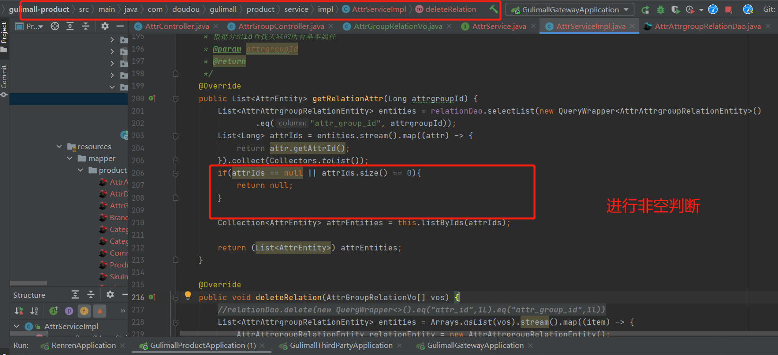Select the GulimallThirdPartyApplication run tab
Screen dimensions: 778x355
click(x=341, y=346)
